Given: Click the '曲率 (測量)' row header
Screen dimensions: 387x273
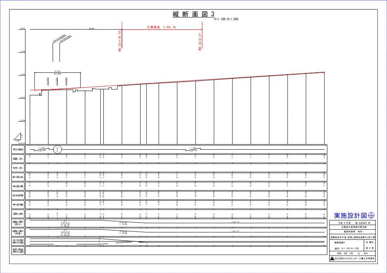Looking at the screenshot, I should pyautogui.click(x=18, y=232).
